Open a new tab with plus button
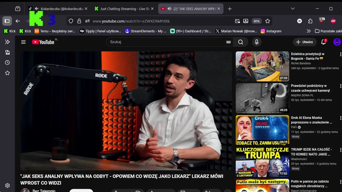Viewport: 342px width, 192px height. point(230,9)
